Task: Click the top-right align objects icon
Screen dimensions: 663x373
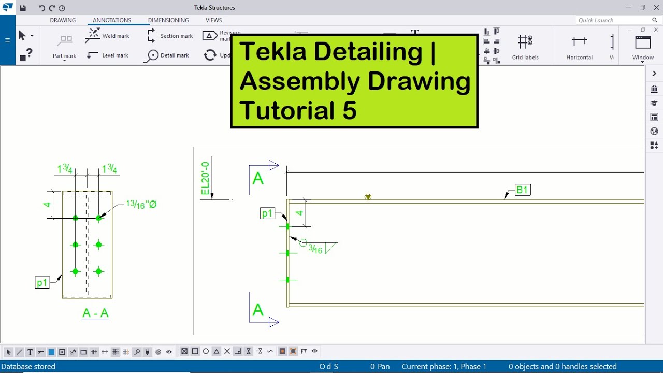Action: [x=497, y=32]
